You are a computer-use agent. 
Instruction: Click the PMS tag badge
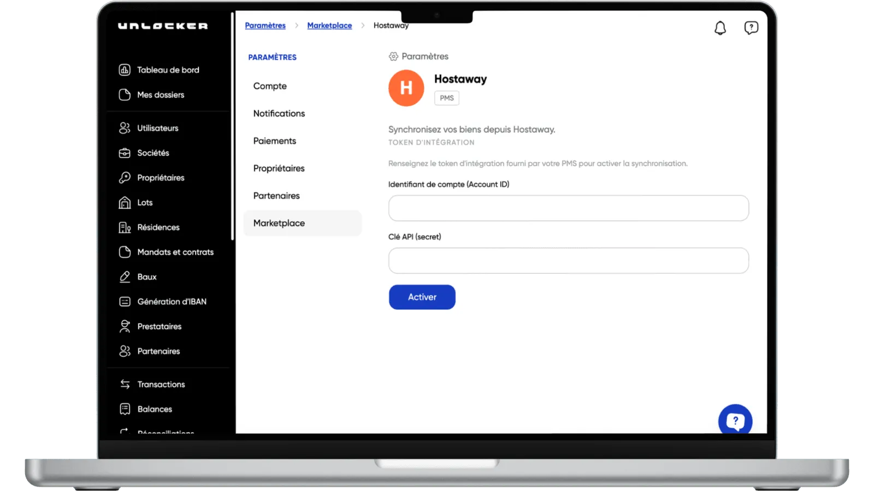(447, 98)
